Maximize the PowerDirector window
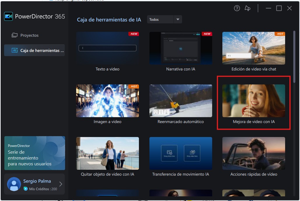The height and width of the screenshot is (201, 300). pos(279,8)
